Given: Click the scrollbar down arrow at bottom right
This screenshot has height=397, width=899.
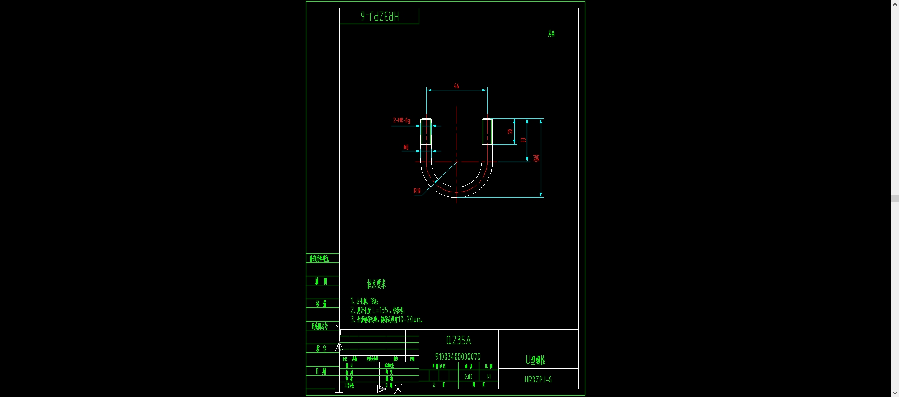Looking at the screenshot, I should [895, 393].
